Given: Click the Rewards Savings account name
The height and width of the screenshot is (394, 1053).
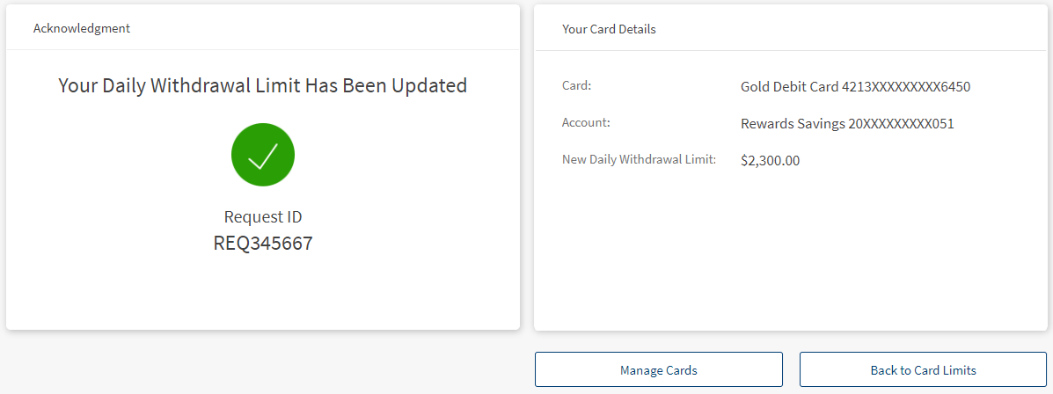Looking at the screenshot, I should (x=792, y=124).
